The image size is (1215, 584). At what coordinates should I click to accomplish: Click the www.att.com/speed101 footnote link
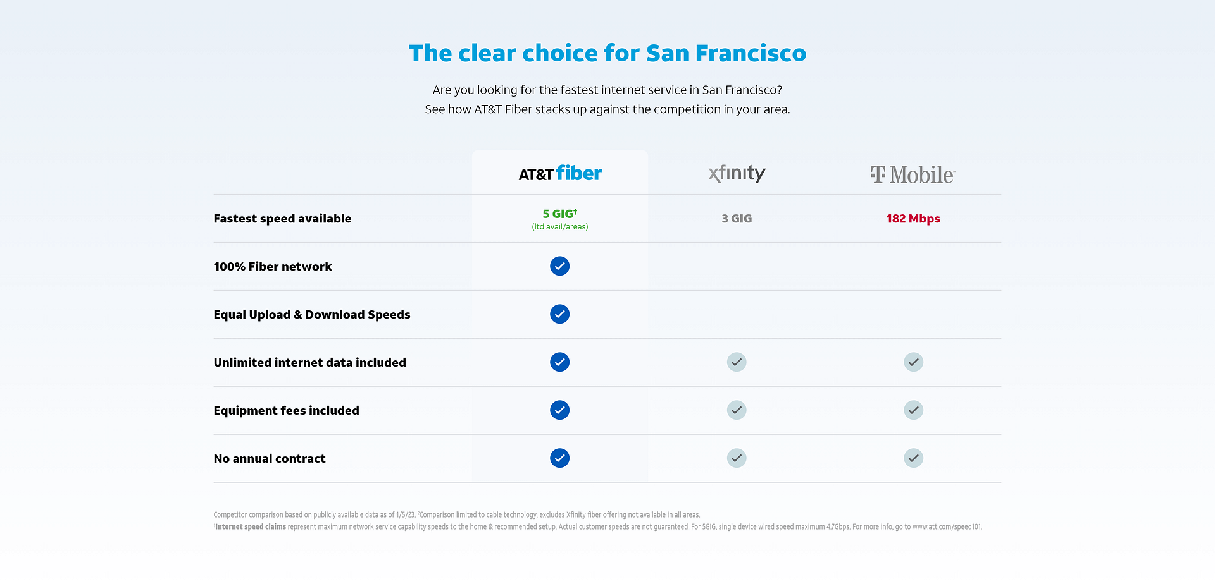tap(946, 527)
